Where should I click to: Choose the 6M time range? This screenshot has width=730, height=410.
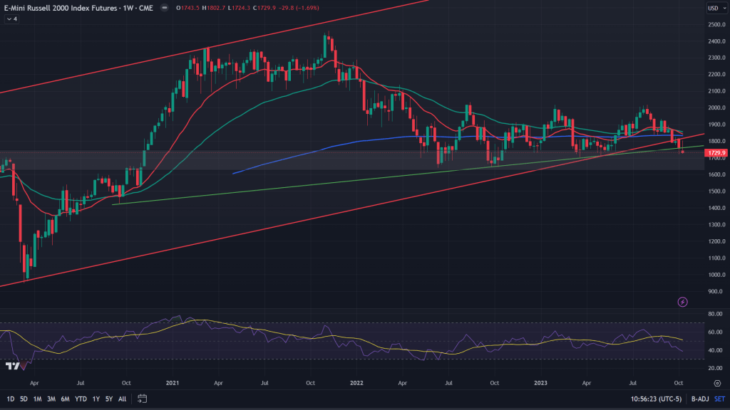[x=64, y=399]
